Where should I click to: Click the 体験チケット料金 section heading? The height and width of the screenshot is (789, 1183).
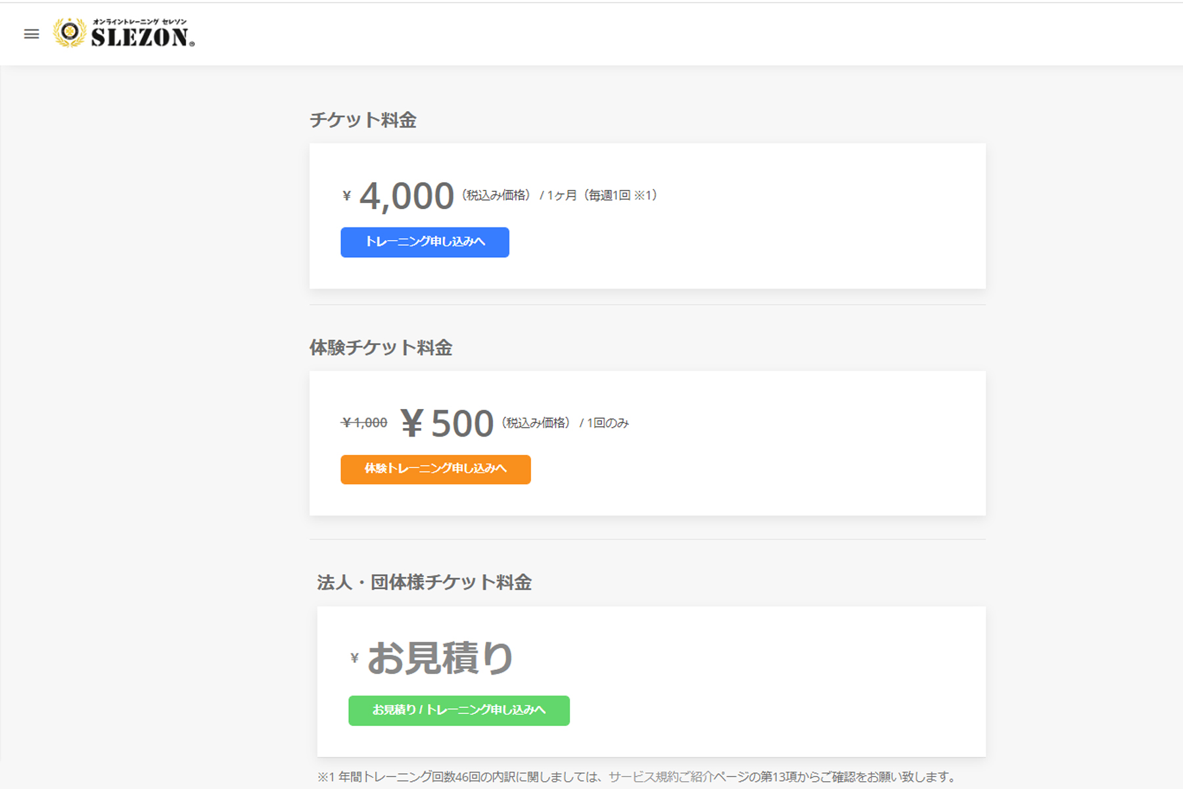[381, 348]
